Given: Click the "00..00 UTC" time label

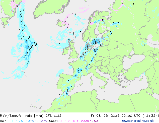Looking at the screenshot, I should pos(131,115).
